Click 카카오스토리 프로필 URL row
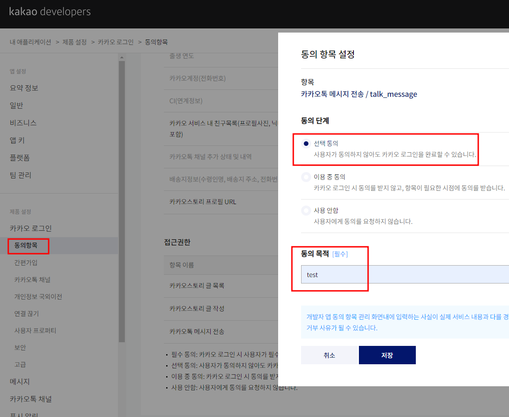509x417 pixels. click(221, 202)
